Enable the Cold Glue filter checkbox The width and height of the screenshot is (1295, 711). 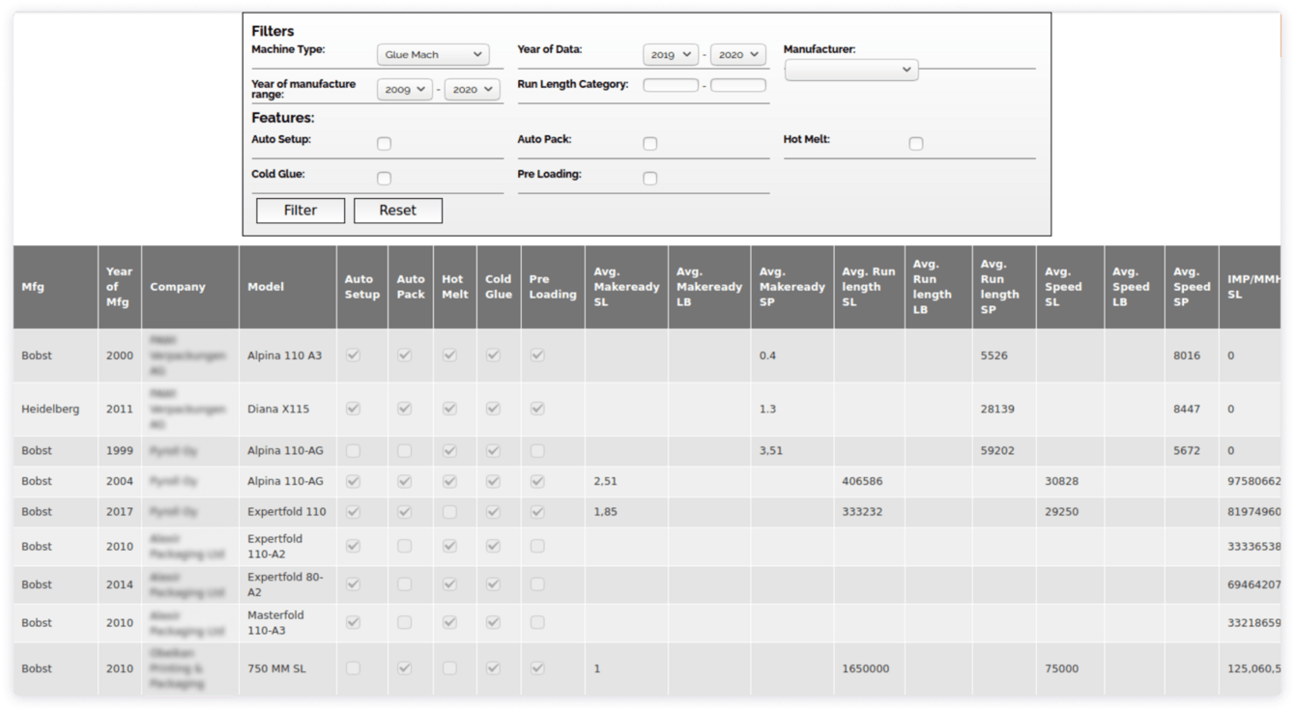(384, 178)
